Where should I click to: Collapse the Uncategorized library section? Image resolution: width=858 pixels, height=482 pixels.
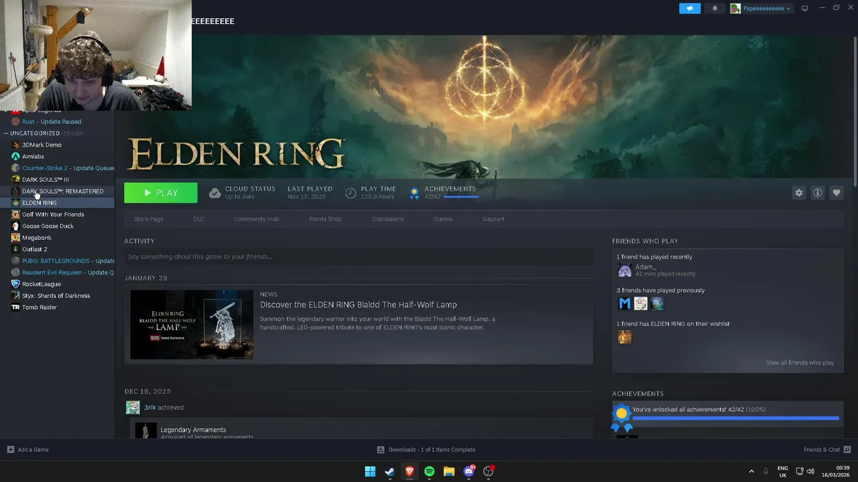tap(7, 133)
